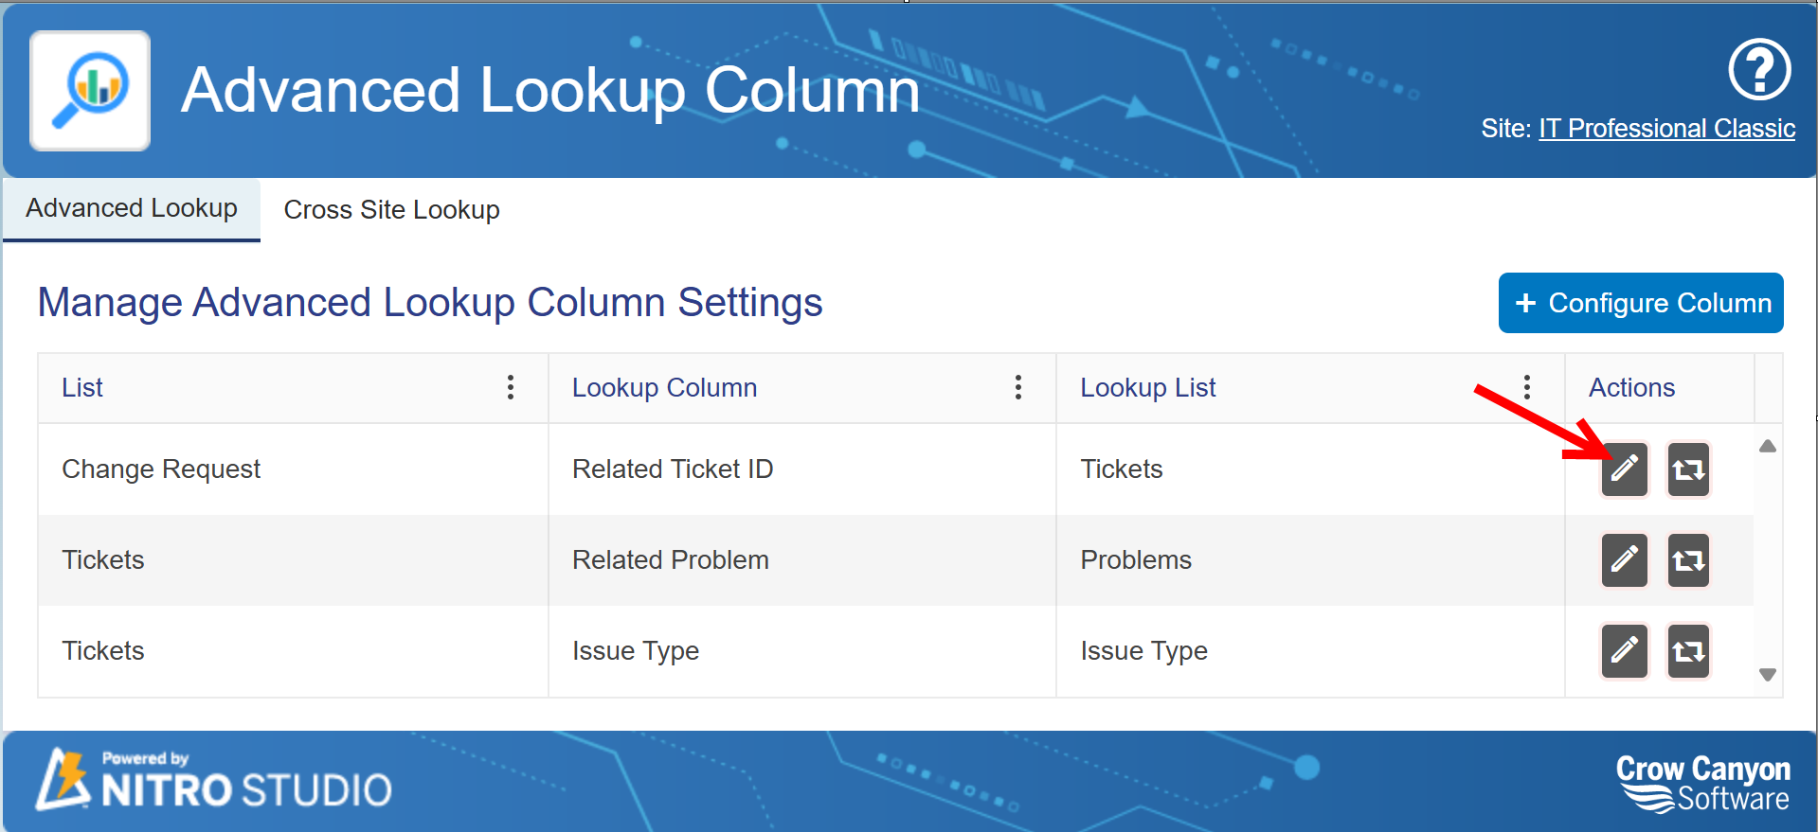
Task: Open the Lookup Column header options menu
Action: [x=1018, y=387]
